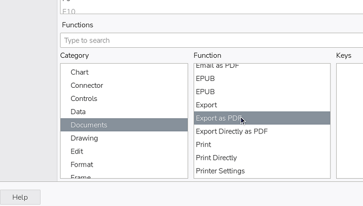The height and width of the screenshot is (206, 363).
Task: Choose the Printer Settings function
Action: [262, 171]
